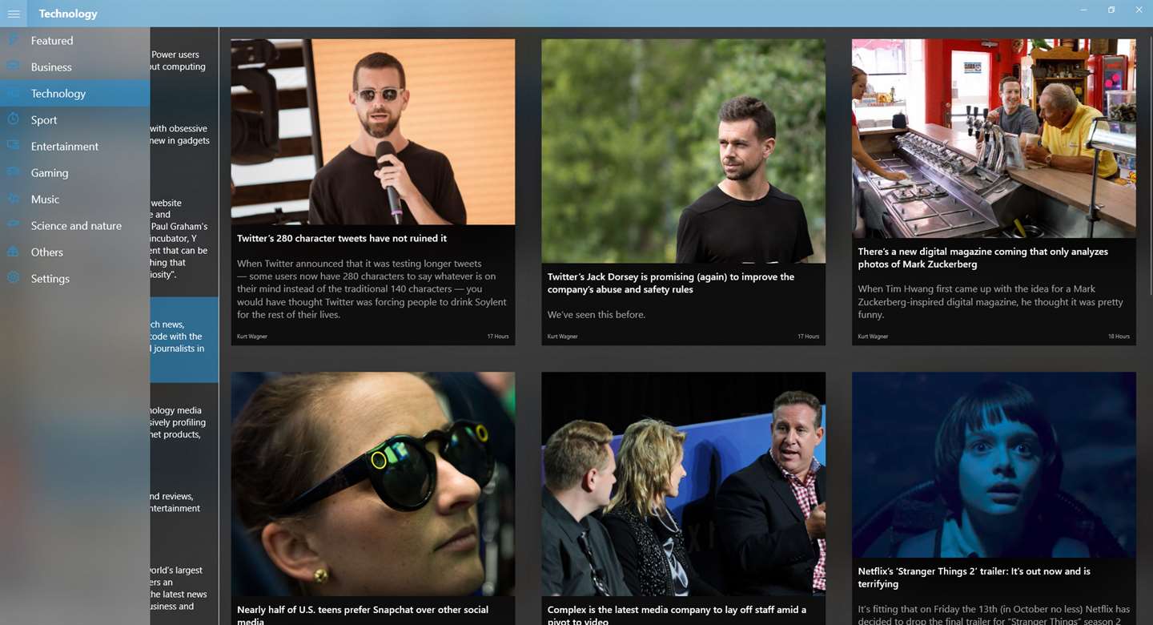1153x625 pixels.
Task: Read "Twitter's 280 character tweets have not ruined it"
Action: (342, 238)
